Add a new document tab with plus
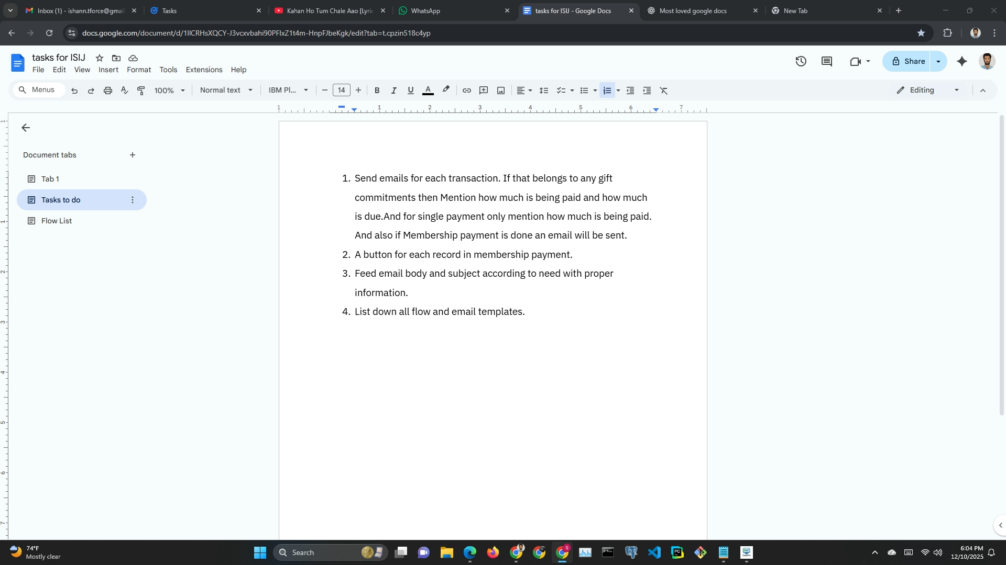Viewport: 1006px width, 565px height. coord(133,155)
